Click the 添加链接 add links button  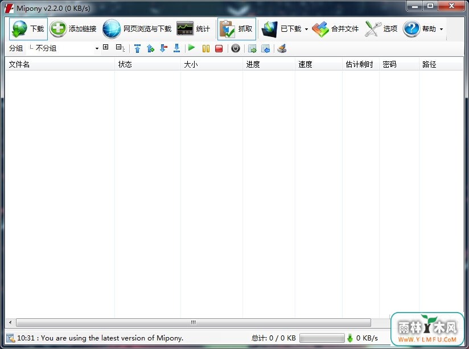(x=73, y=29)
